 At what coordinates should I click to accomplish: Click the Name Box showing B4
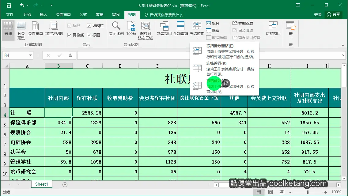(15, 55)
